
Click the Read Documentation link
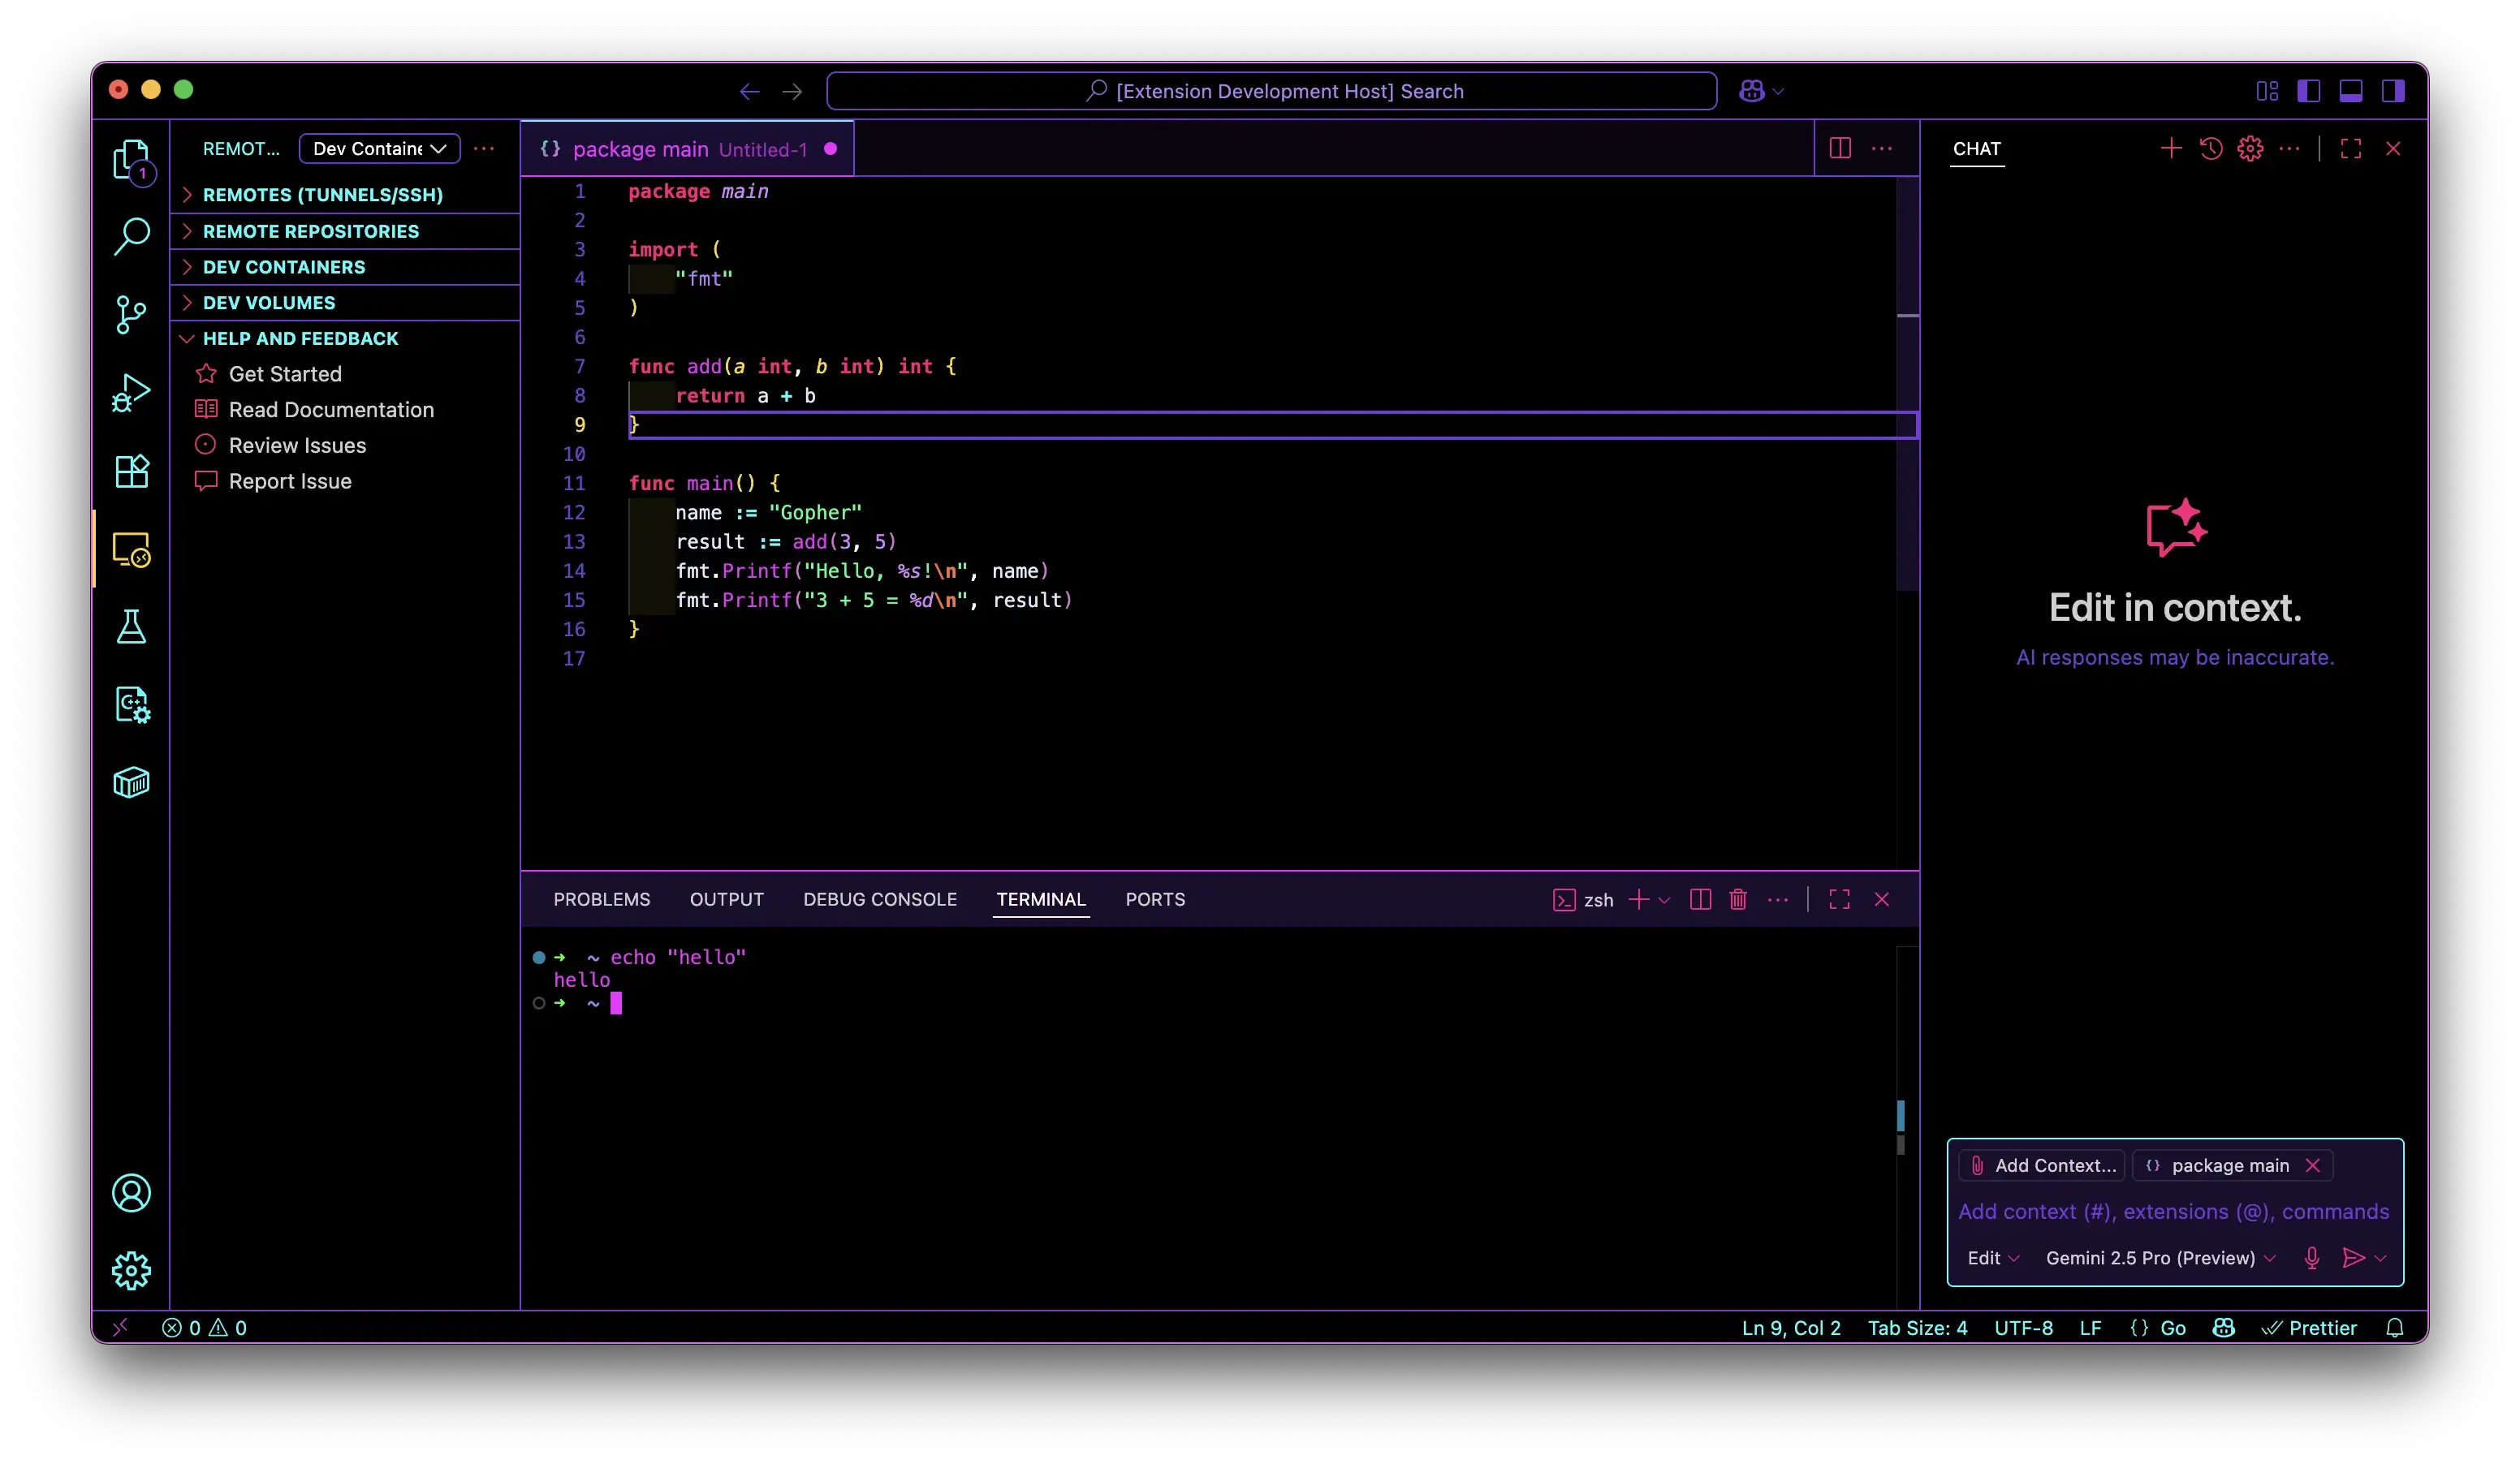coord(331,410)
